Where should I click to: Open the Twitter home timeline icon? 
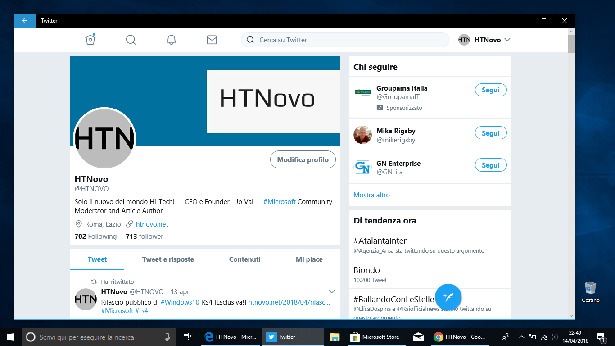[90, 40]
